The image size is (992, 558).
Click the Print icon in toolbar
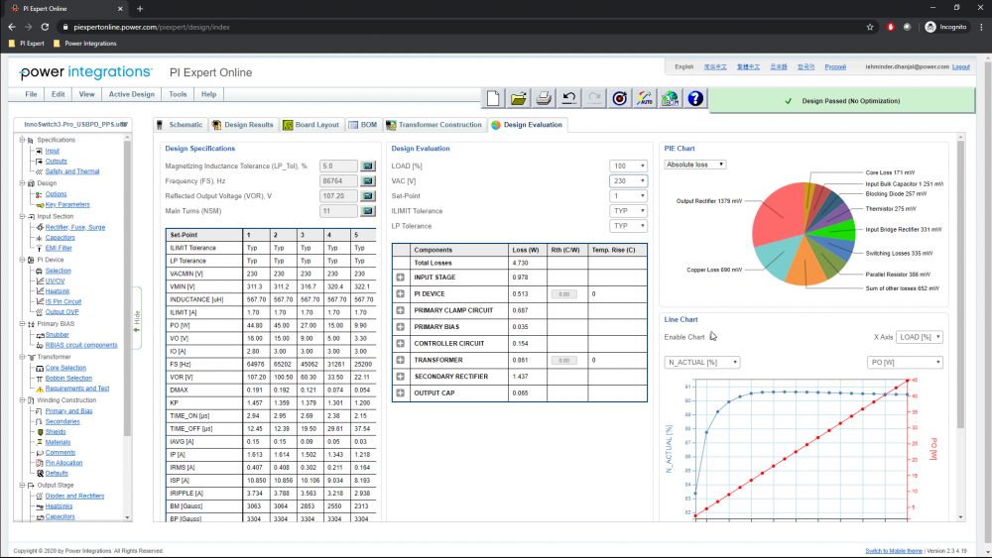(544, 98)
